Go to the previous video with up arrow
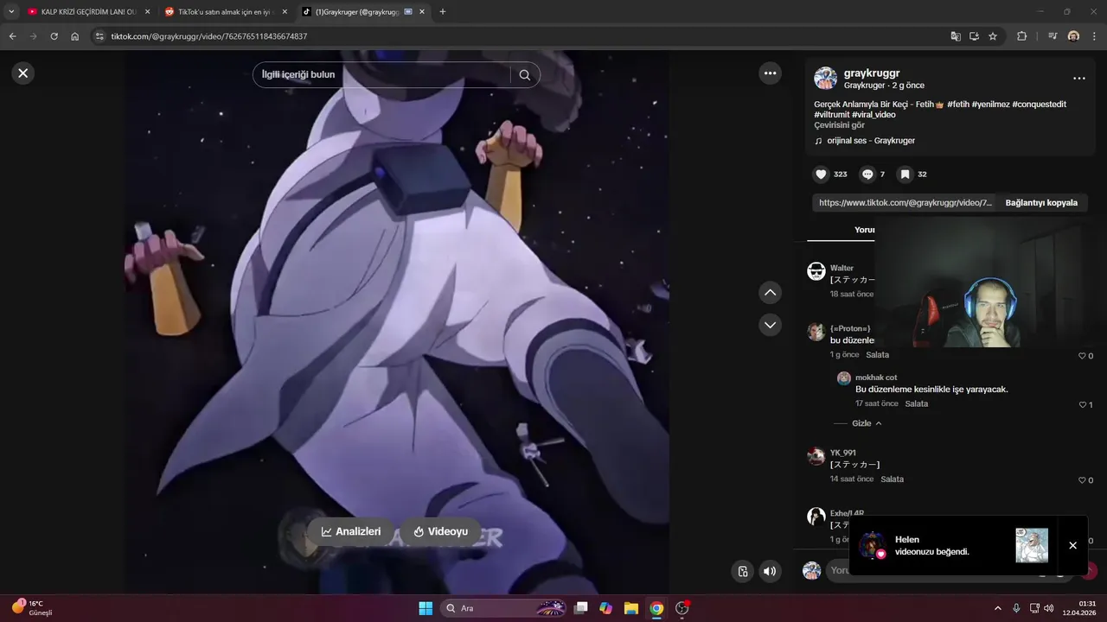This screenshot has width=1107, height=622. [771, 293]
